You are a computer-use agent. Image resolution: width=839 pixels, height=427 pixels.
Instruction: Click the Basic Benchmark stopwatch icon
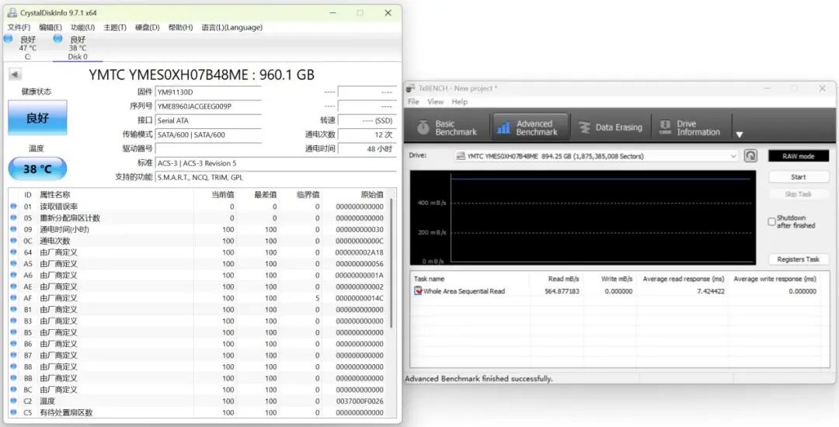coord(423,127)
